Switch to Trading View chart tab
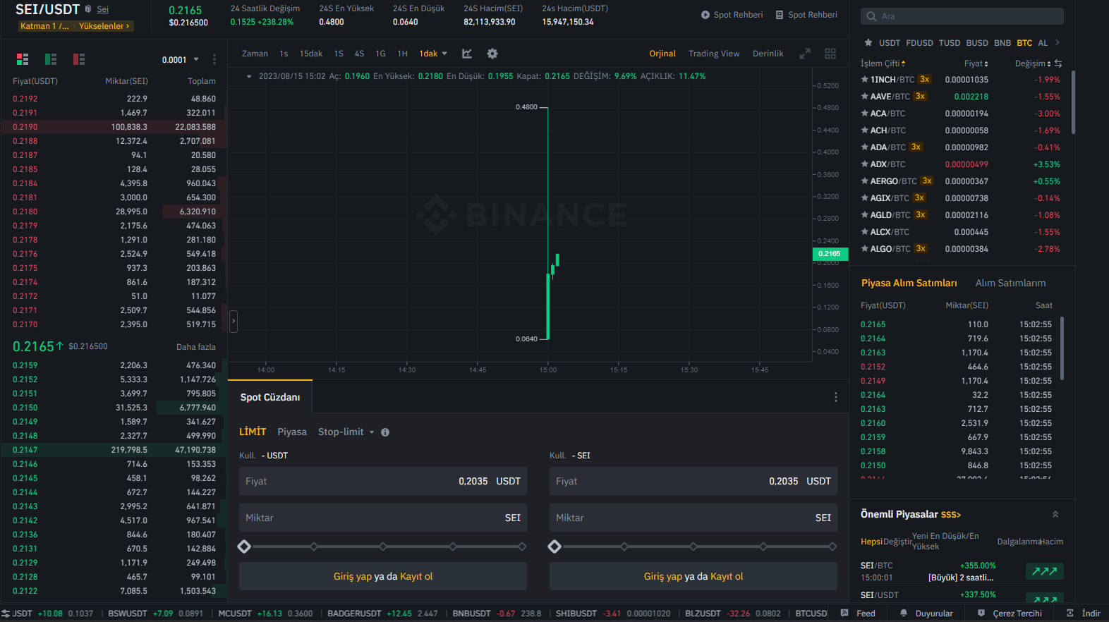This screenshot has width=1109, height=622. pyautogui.click(x=714, y=54)
